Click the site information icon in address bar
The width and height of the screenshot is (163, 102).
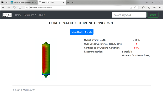27,7
